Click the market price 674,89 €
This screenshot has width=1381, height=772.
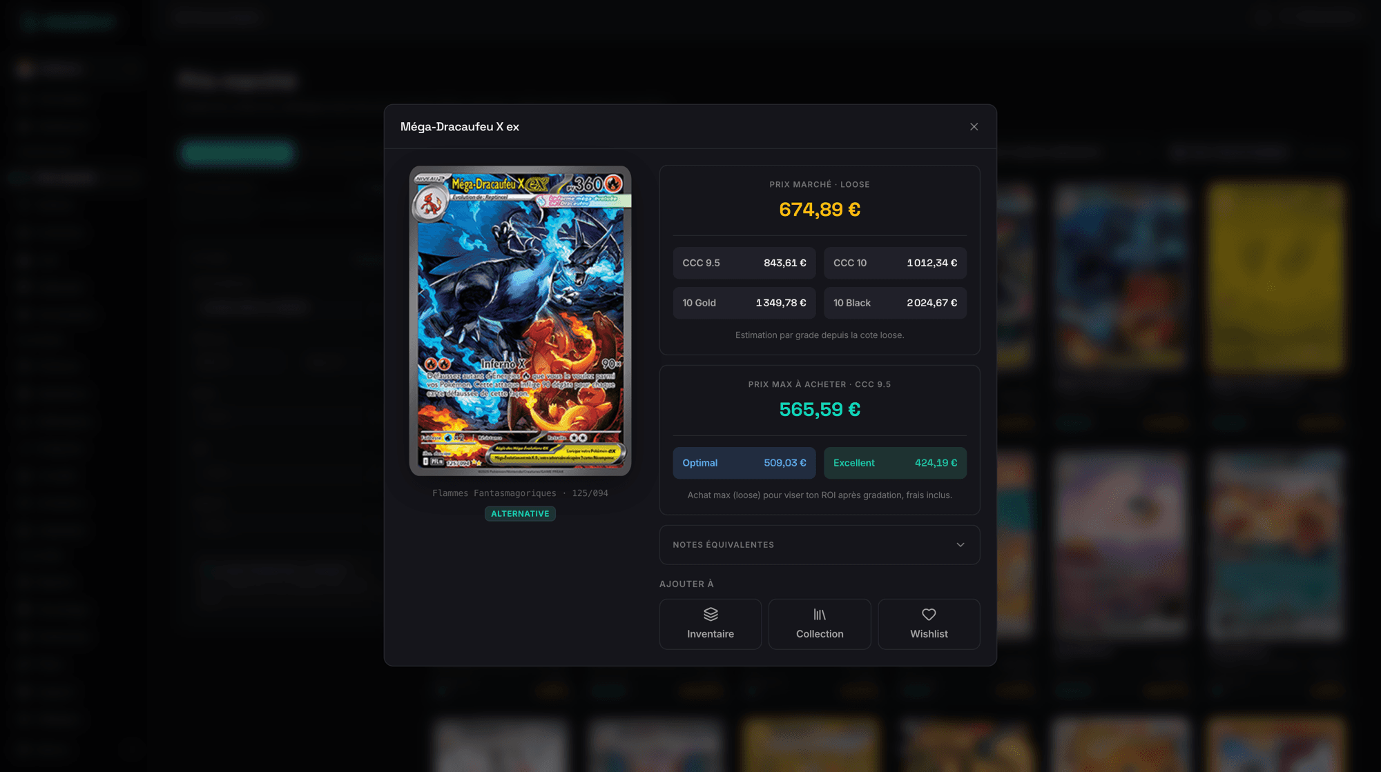(x=820, y=209)
